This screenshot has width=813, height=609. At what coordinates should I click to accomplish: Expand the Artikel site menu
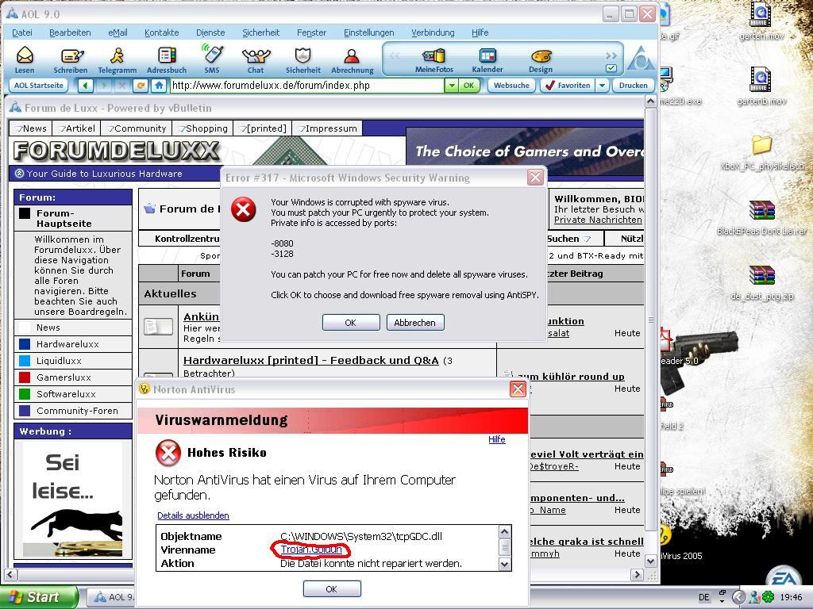click(76, 128)
